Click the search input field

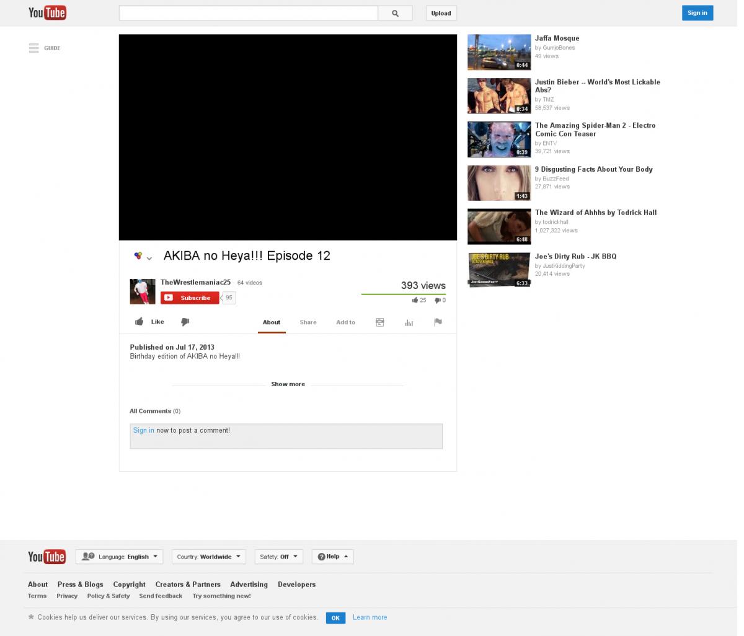point(249,13)
